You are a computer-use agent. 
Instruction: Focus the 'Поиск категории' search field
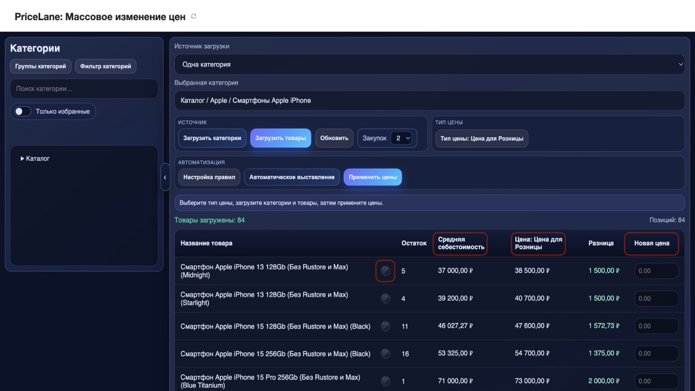point(84,89)
